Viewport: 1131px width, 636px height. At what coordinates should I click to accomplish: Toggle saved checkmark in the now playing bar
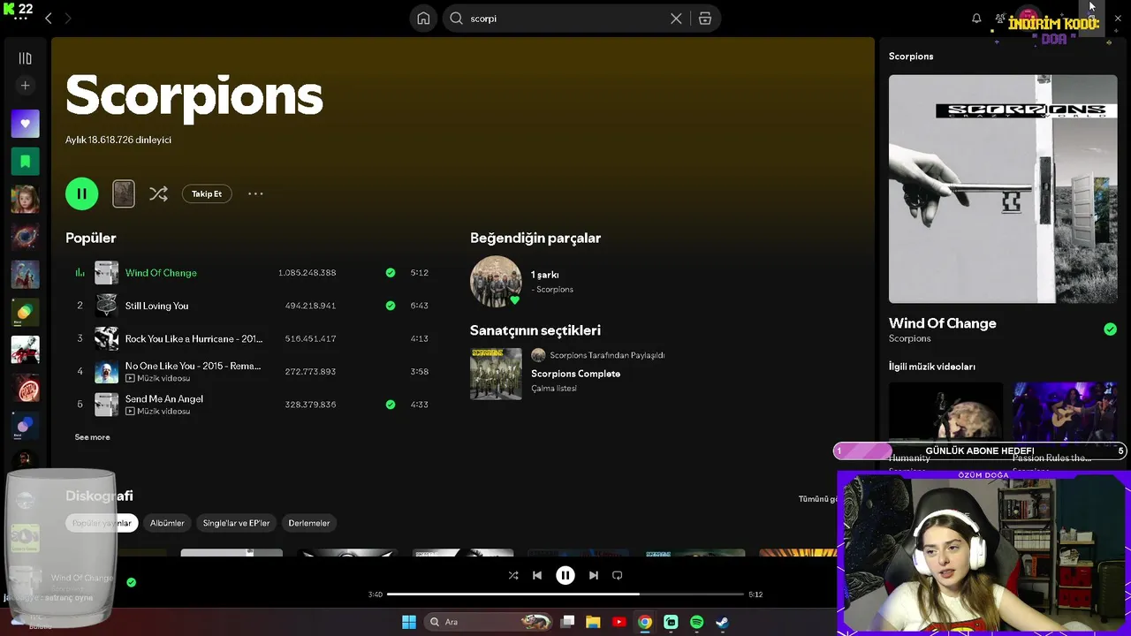(132, 582)
